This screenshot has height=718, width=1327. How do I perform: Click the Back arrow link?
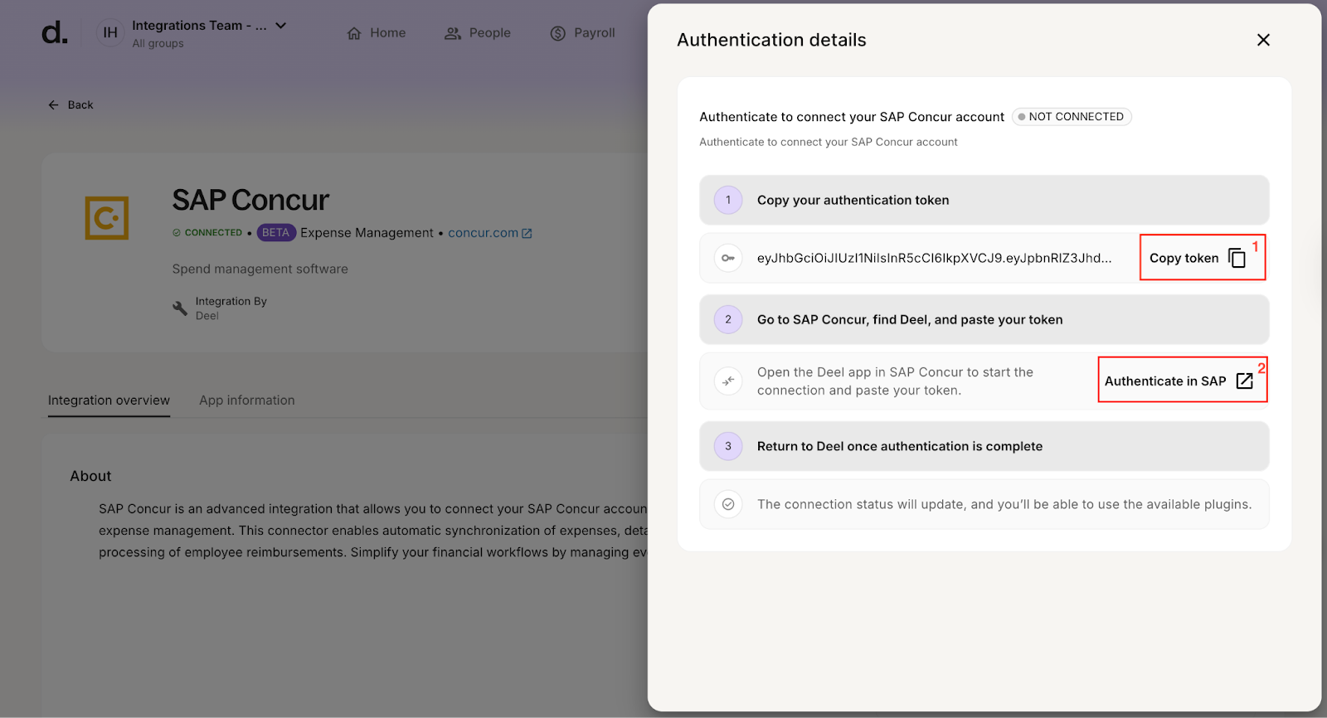(x=70, y=105)
